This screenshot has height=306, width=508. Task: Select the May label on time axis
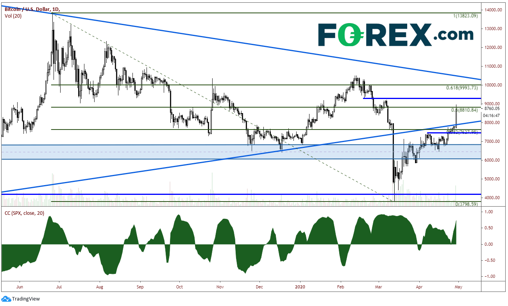click(x=459, y=286)
